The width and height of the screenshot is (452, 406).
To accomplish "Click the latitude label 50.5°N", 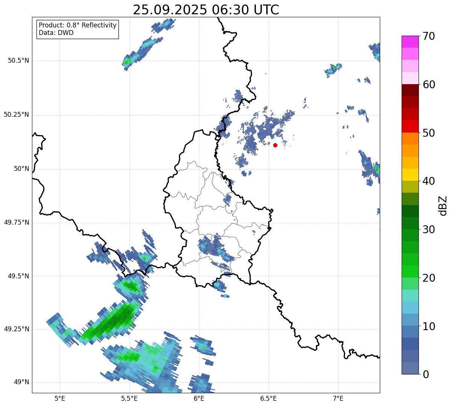I will tap(18, 60).
